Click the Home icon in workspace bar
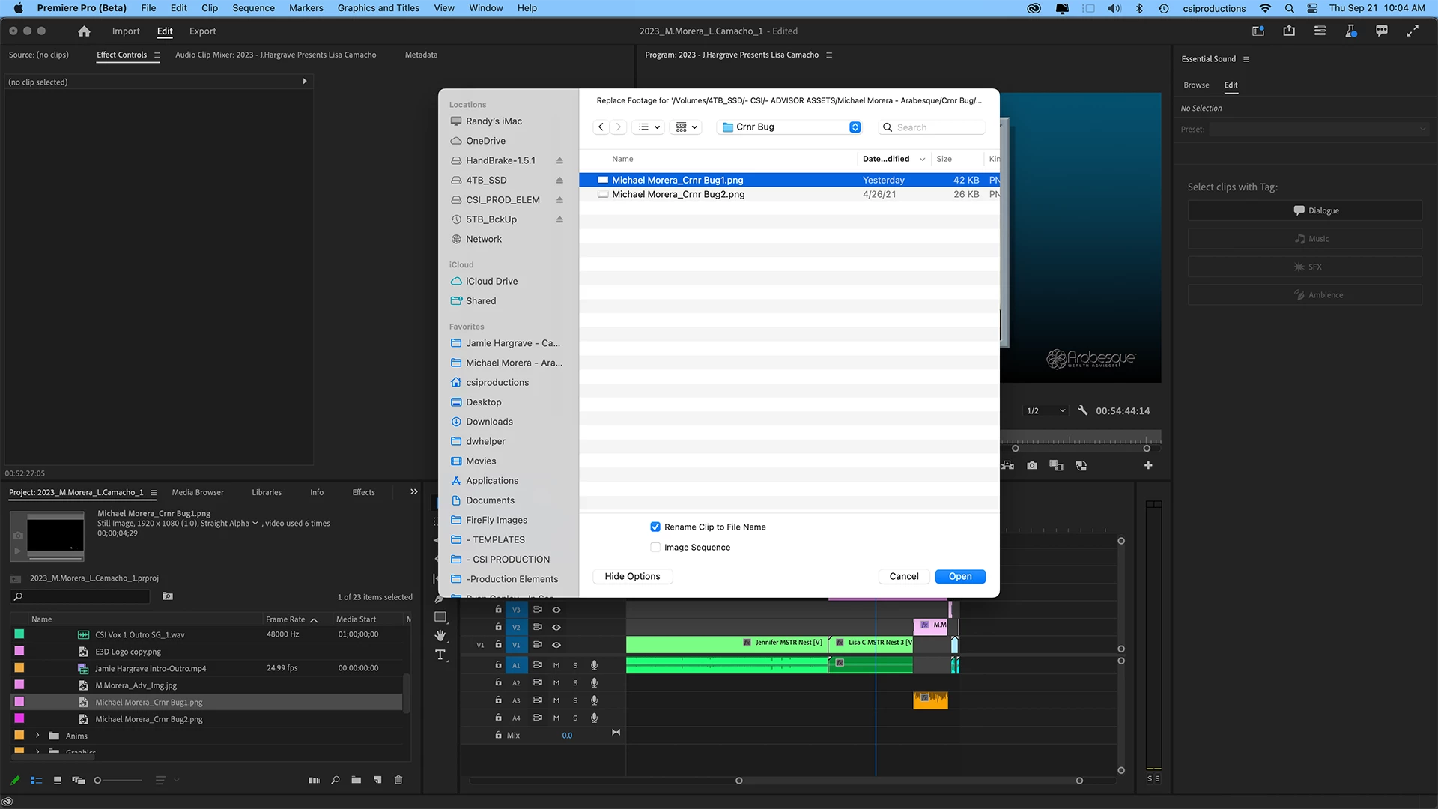The height and width of the screenshot is (809, 1438). [x=84, y=31]
